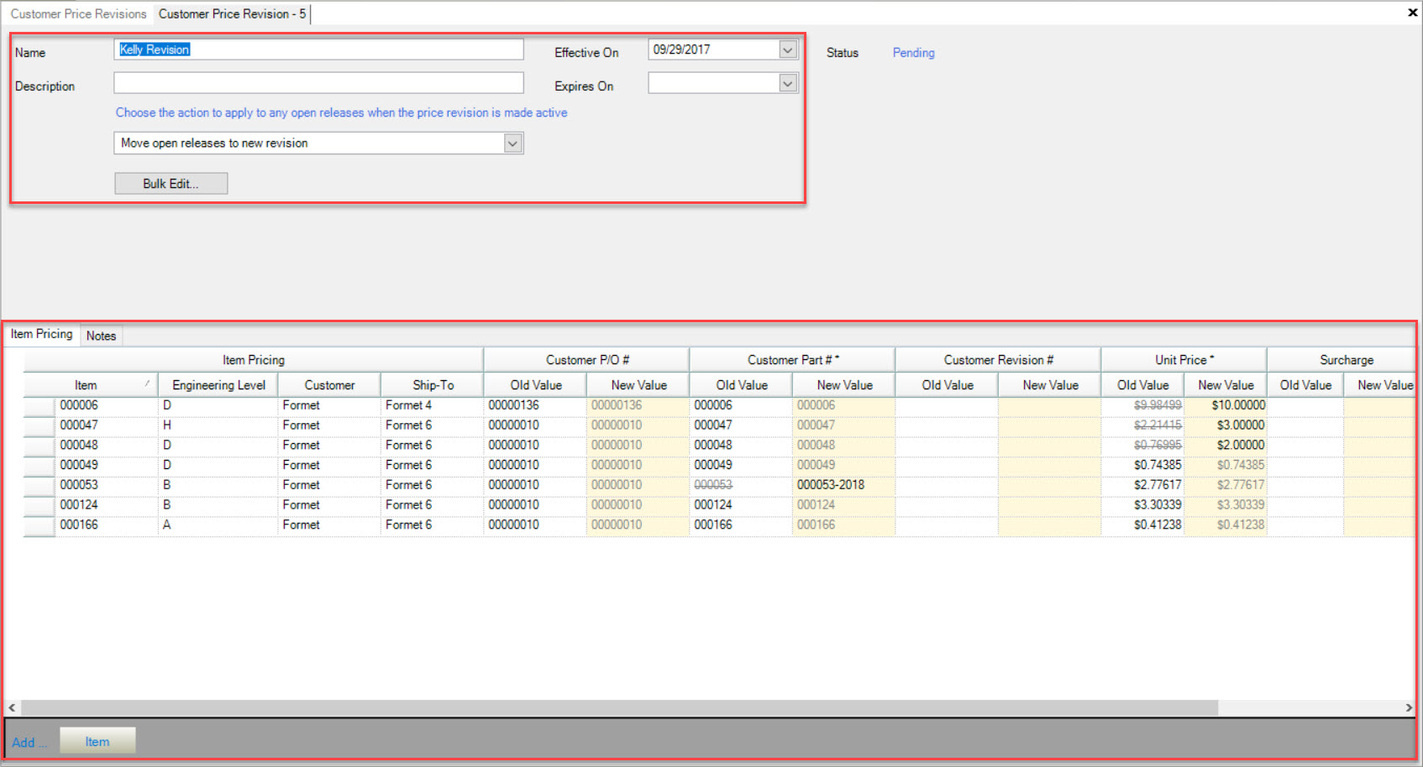
Task: Select the row selector for item 000047
Action: tap(39, 425)
